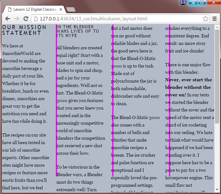Click the 'Blender Wars Lives Up' heading
The width and height of the screenshot is (221, 194).
point(78,31)
